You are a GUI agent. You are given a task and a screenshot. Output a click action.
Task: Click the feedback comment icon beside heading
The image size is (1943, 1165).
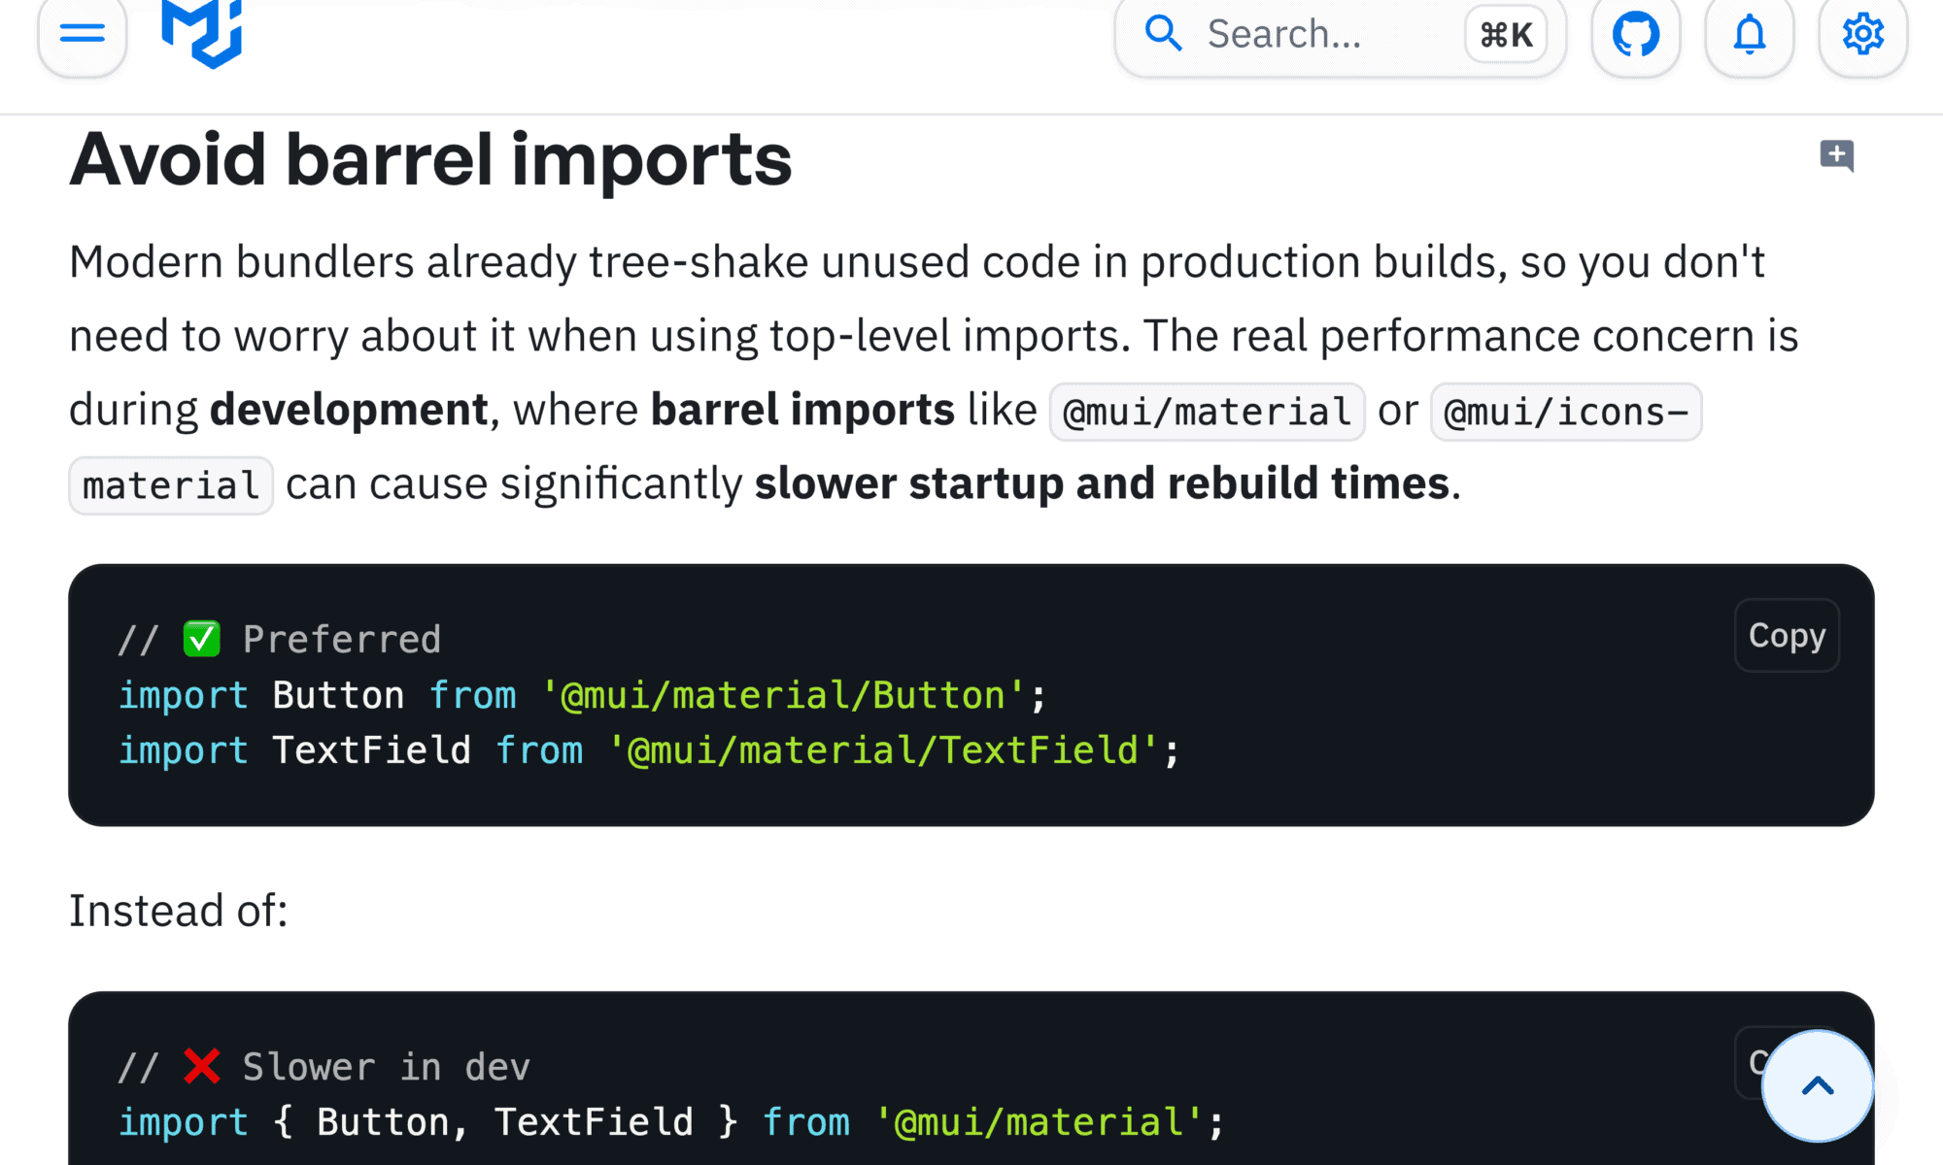1836,155
